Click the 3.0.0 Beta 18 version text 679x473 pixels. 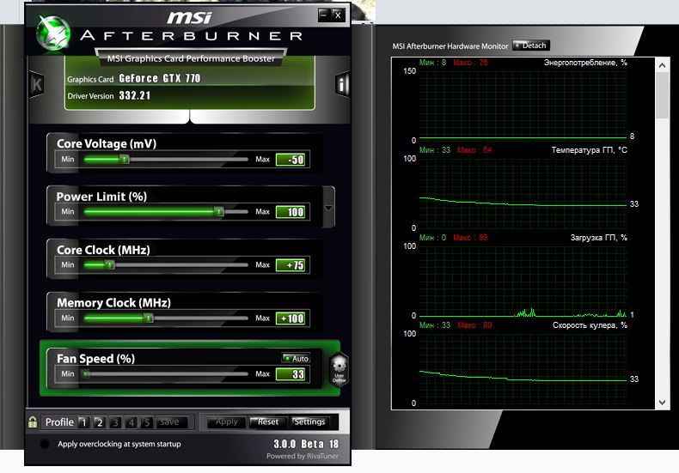306,444
